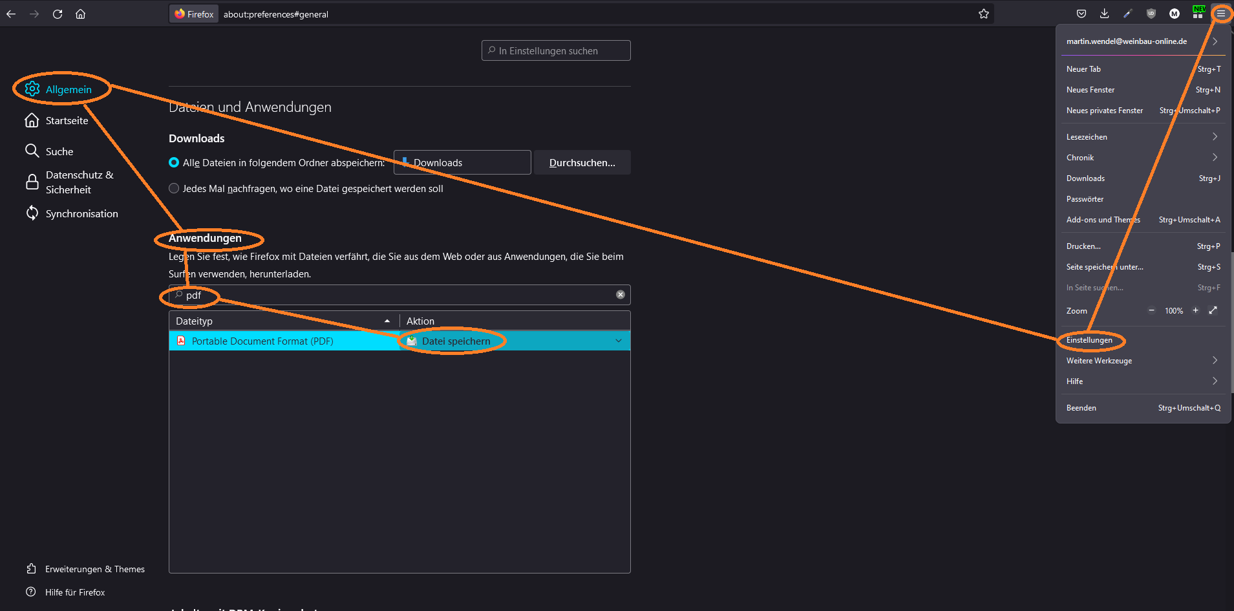The width and height of the screenshot is (1234, 611).
Task: Open Einstellungen from the menu
Action: click(x=1090, y=340)
